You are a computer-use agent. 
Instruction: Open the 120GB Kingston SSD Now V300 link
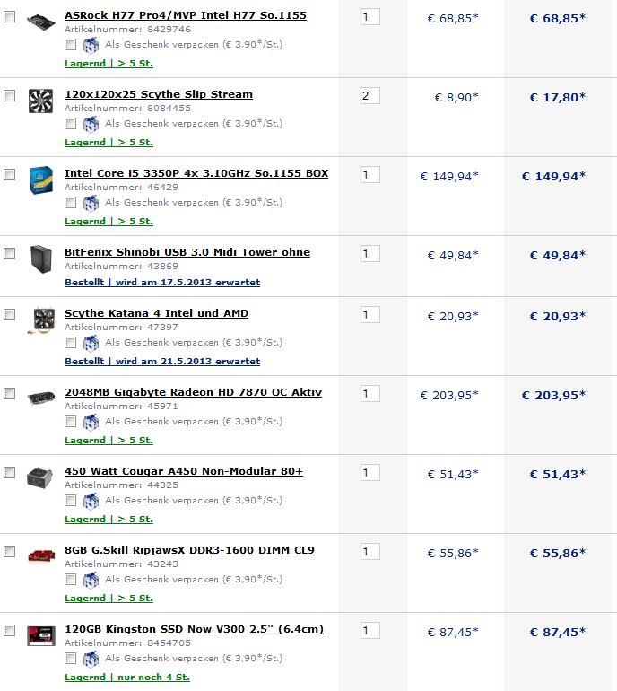tap(194, 629)
